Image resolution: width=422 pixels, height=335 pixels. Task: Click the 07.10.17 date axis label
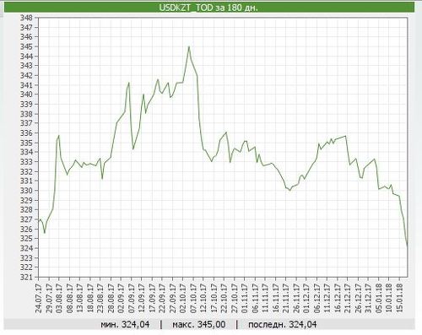pos(193,298)
